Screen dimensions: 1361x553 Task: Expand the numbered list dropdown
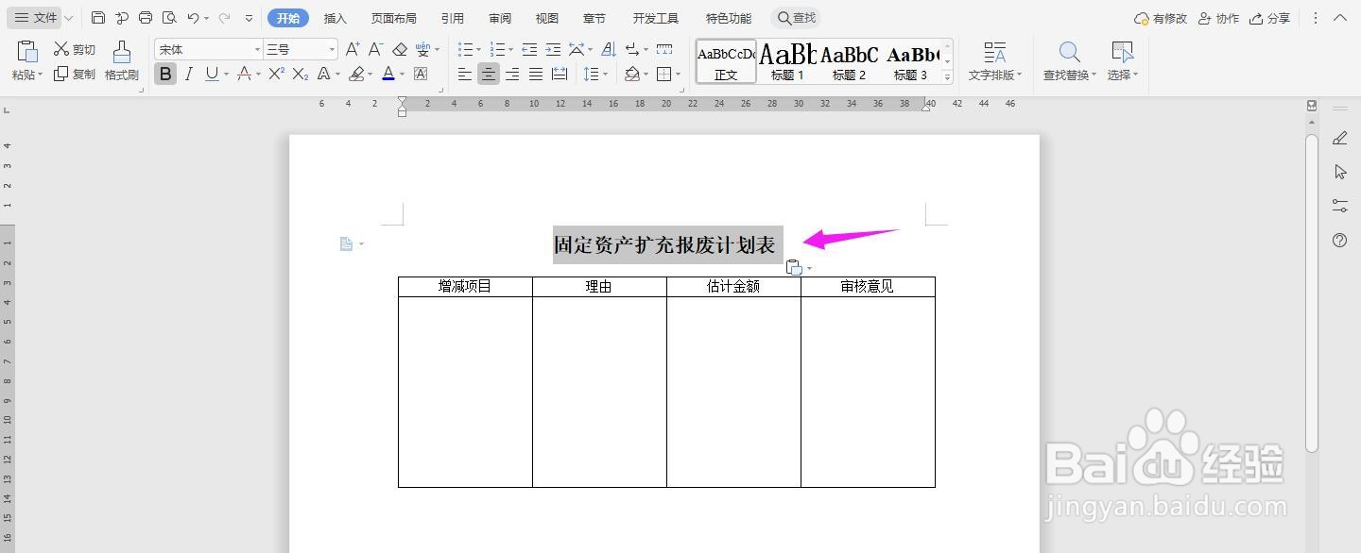(x=510, y=50)
